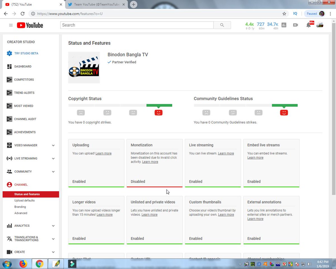
Task: Expand the Analytics section
Action: (53, 226)
